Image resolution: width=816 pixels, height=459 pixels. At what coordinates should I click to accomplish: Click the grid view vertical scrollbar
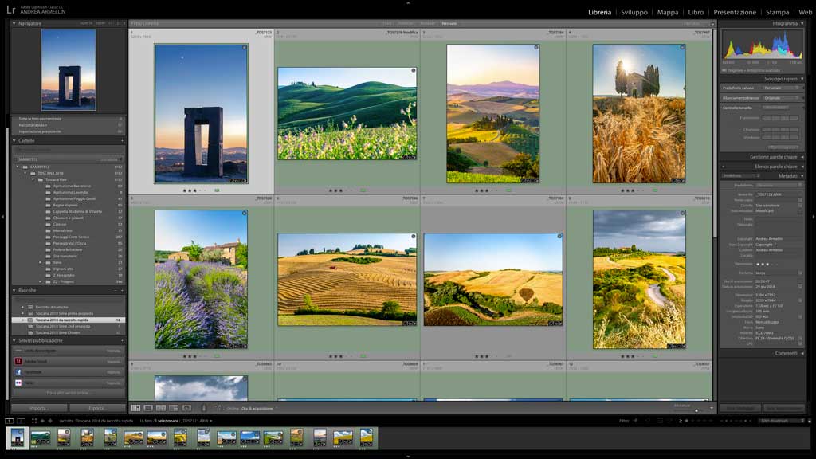(x=715, y=134)
